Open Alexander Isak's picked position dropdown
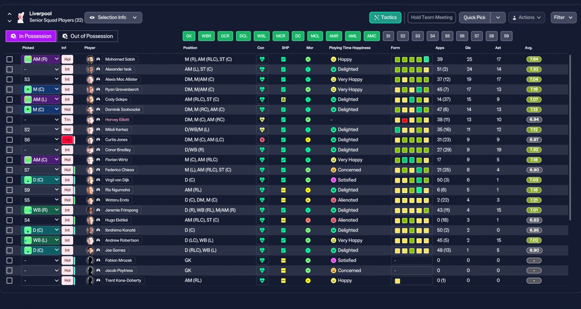The width and height of the screenshot is (581, 309). (x=40, y=69)
